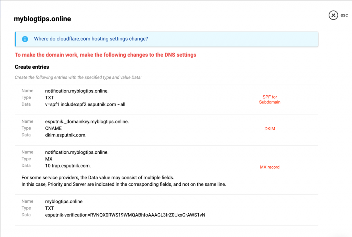Open the cloudflare.com hosting settings link
Image resolution: width=352 pixels, height=237 pixels.
point(91,39)
